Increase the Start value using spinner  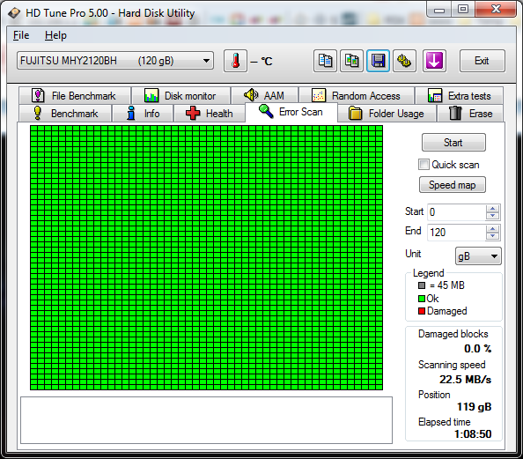493,209
